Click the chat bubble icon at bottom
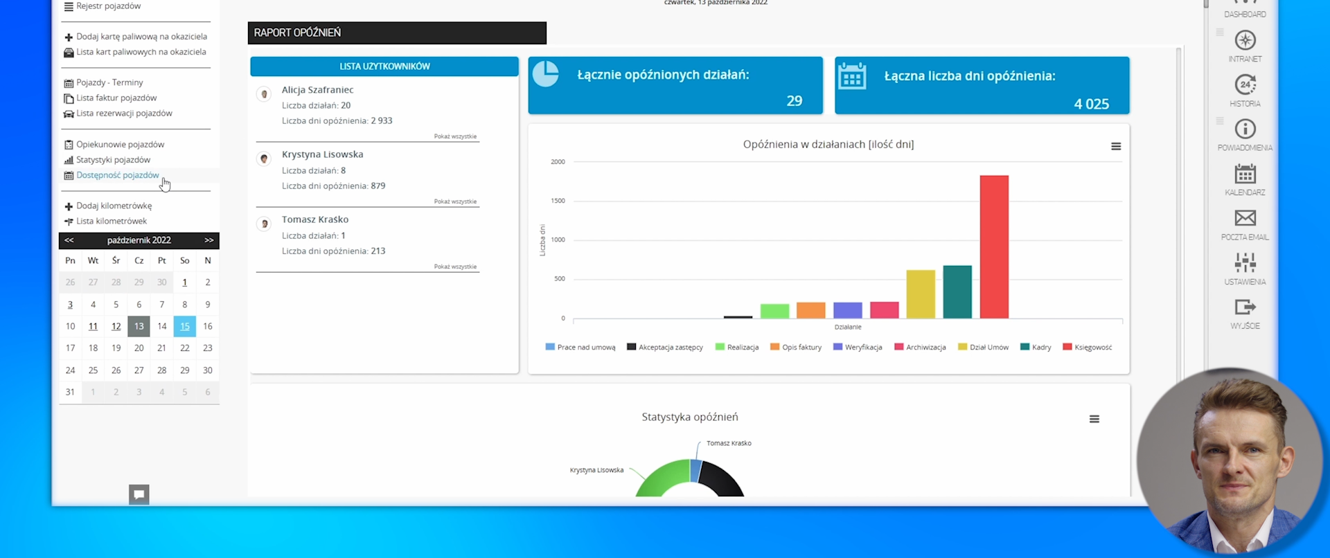Screen dimensions: 1330x558 (139, 494)
